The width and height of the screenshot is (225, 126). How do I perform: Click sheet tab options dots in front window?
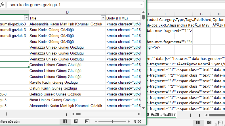coord(66,114)
